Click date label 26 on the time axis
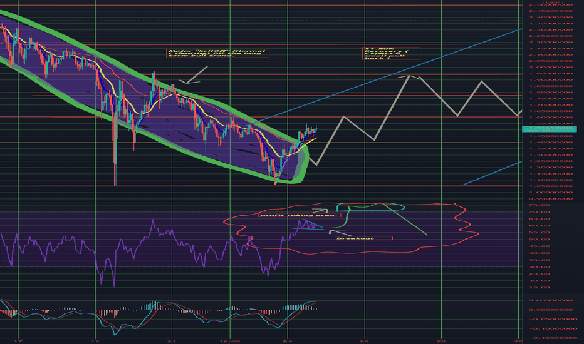 point(365,341)
